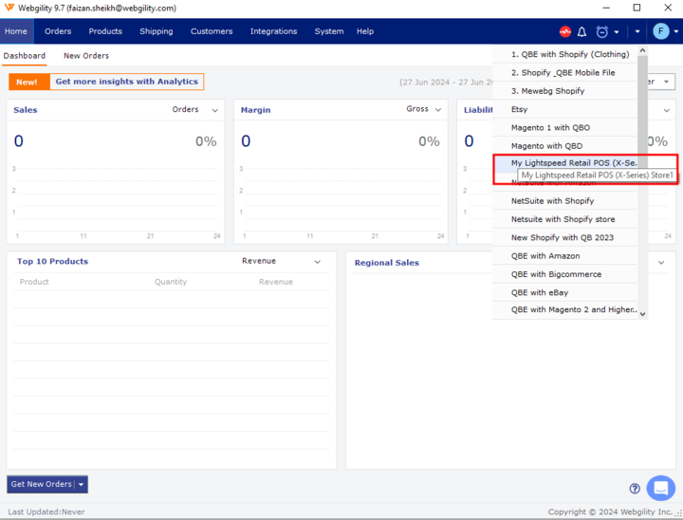Click the Regional Sales heading
The height and width of the screenshot is (520, 683).
point(387,263)
